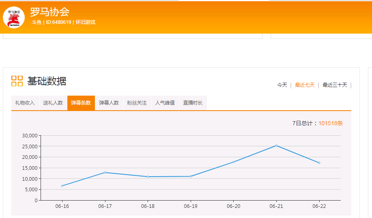Select the 最近七天 time range
Screen dimensions: 372x218
click(305, 85)
